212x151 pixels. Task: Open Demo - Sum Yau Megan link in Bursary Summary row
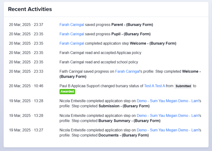[x=168, y=116]
